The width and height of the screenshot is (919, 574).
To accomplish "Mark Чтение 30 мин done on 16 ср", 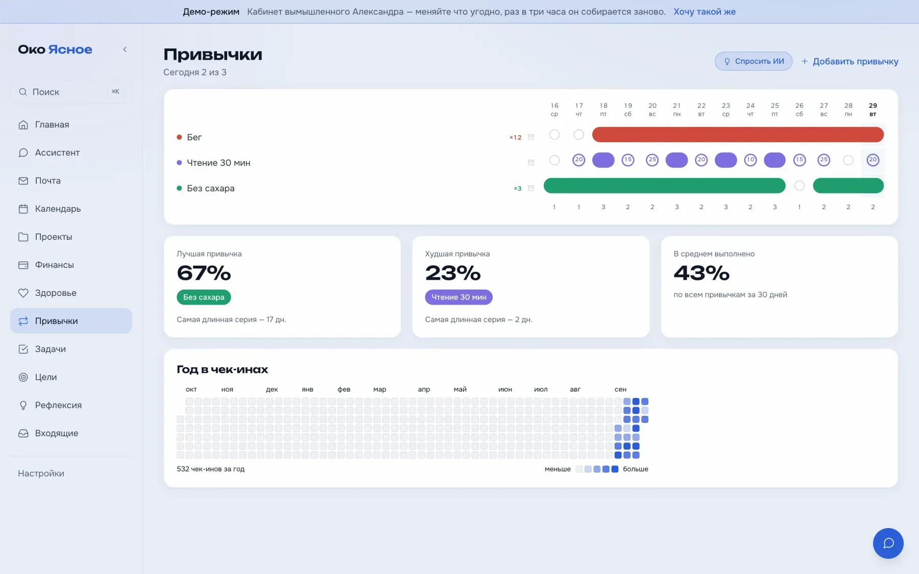I will pyautogui.click(x=554, y=160).
